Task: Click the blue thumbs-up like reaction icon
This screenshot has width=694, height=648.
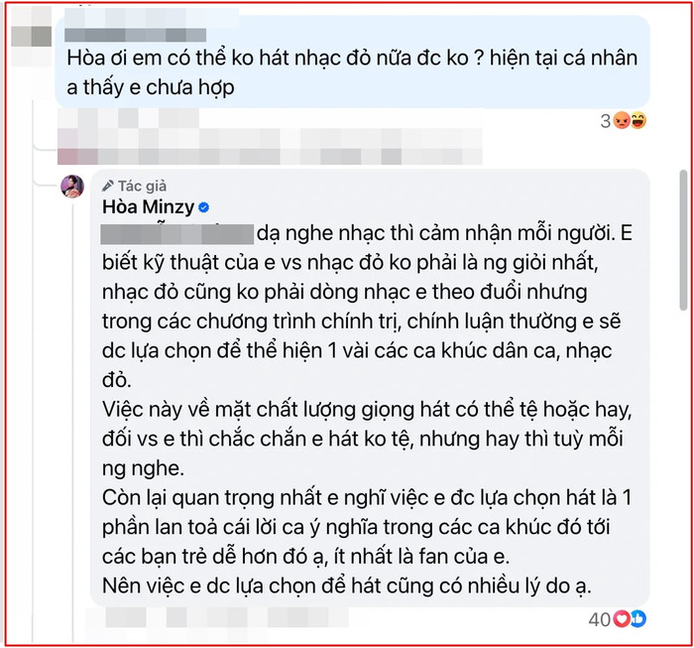Action: point(638,619)
